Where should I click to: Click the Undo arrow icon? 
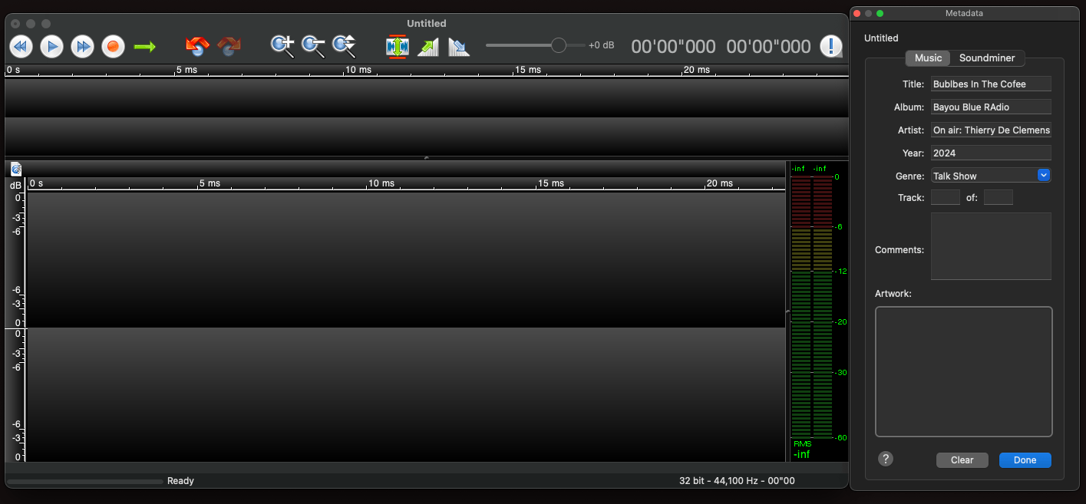[197, 47]
